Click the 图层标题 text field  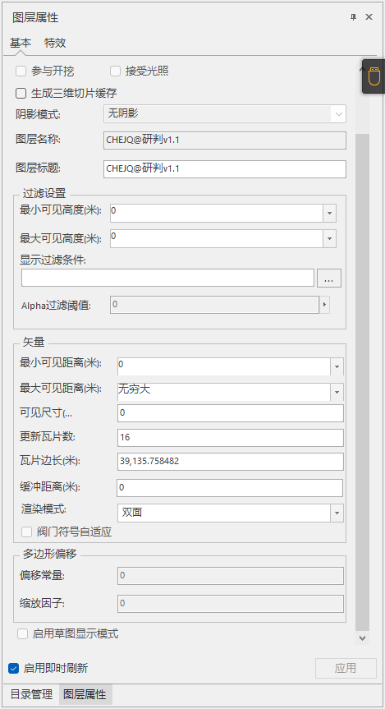pyautogui.click(x=225, y=168)
